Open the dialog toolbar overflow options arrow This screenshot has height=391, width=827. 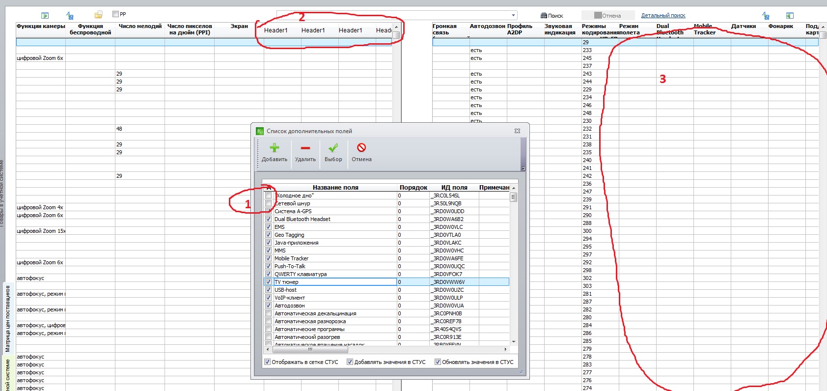[523, 168]
